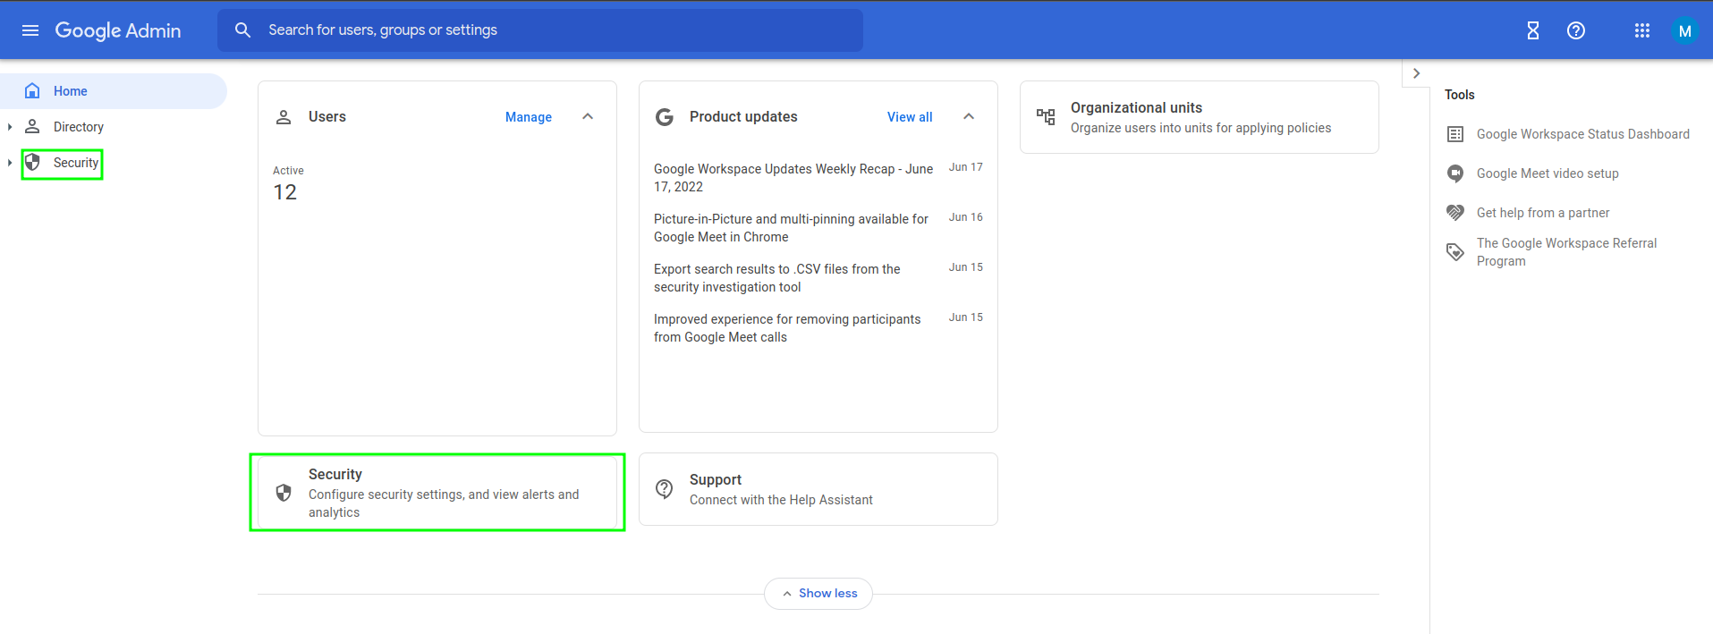This screenshot has width=1713, height=634.
Task: Collapse the Users card
Action: [588, 117]
